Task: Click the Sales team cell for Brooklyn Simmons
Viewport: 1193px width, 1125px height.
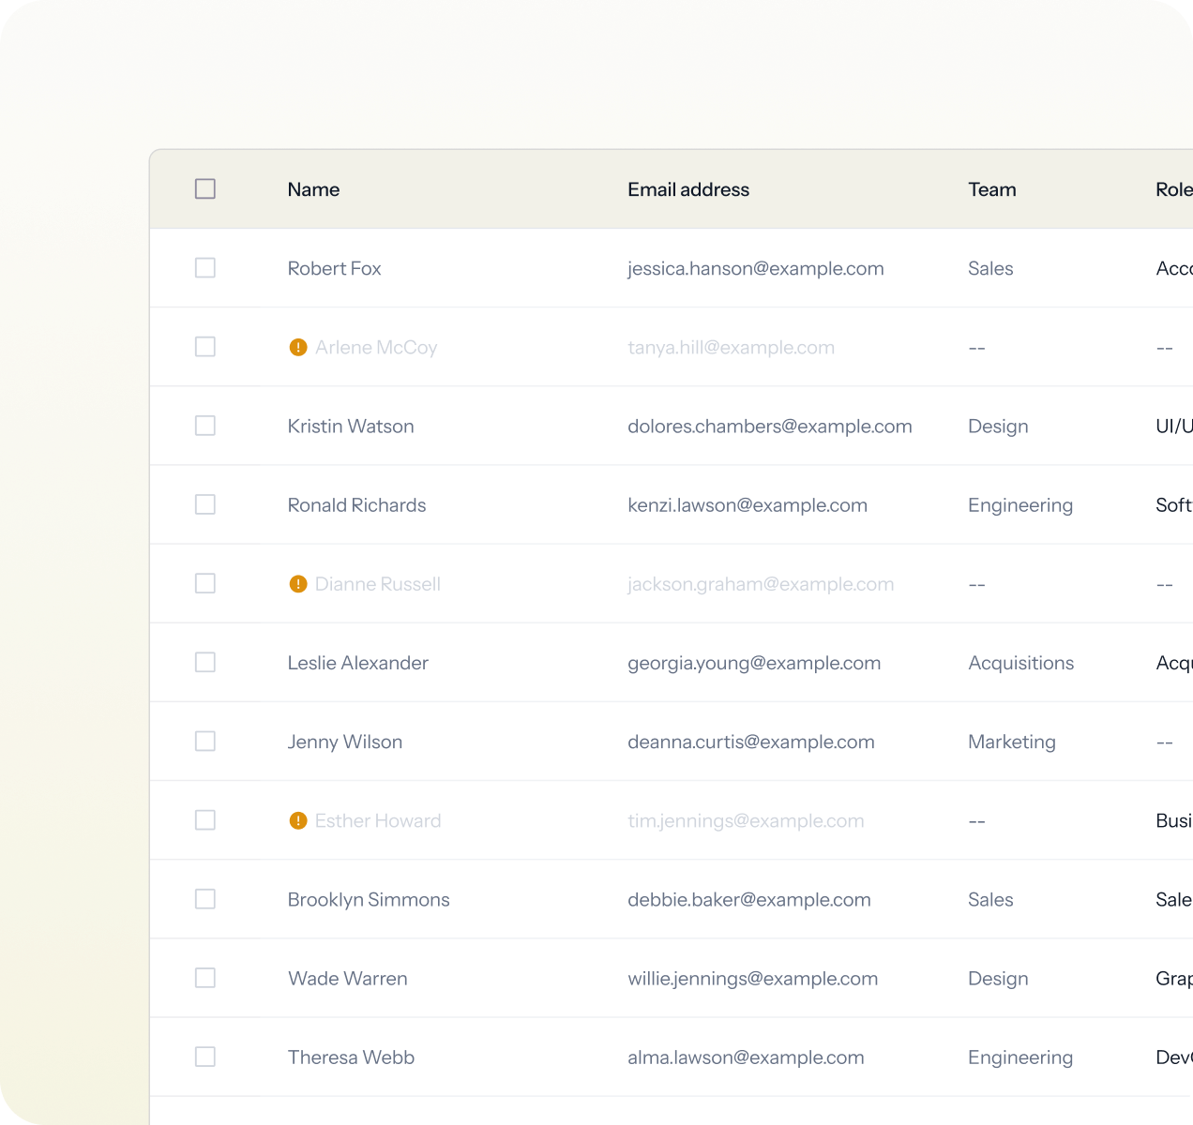Action: pos(990,899)
